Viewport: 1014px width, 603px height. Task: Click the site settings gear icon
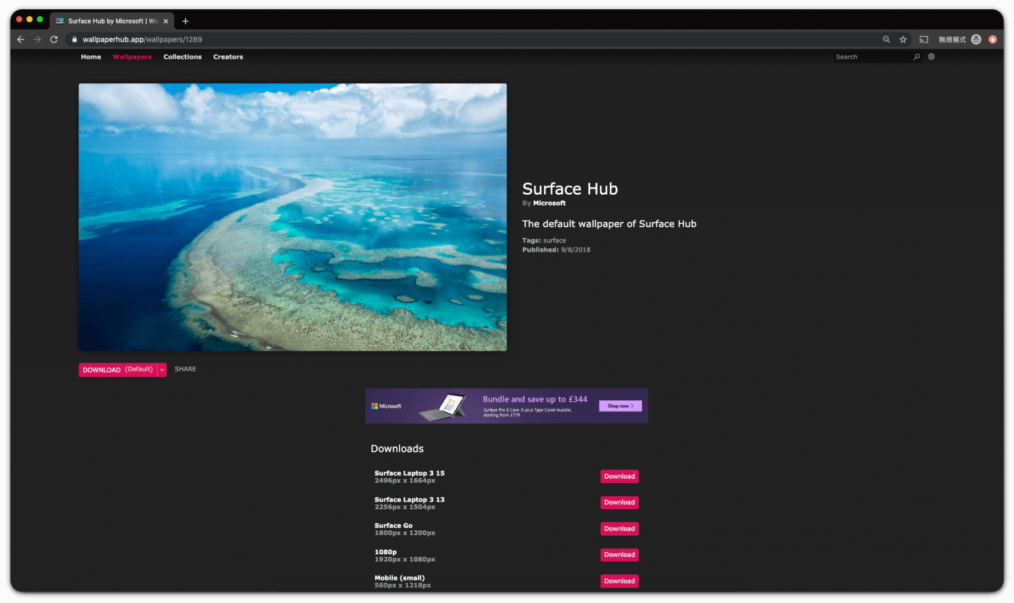pyautogui.click(x=931, y=57)
